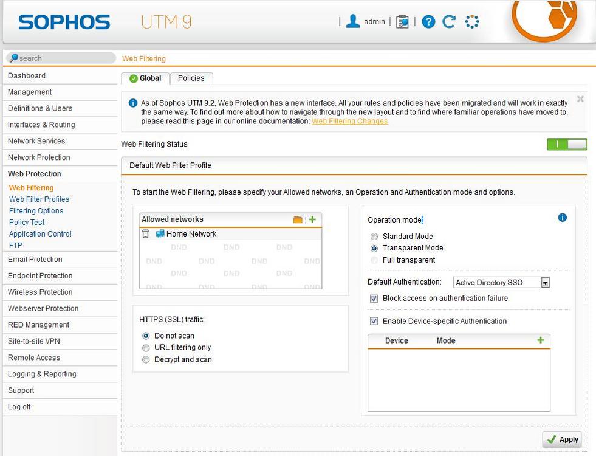The image size is (596, 456).
Task: Switch to the Global tab
Action: [145, 78]
